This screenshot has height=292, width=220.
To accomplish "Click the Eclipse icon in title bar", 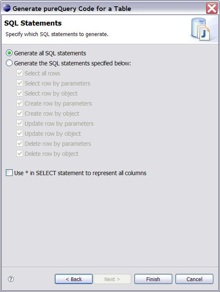I will [x=7, y=8].
